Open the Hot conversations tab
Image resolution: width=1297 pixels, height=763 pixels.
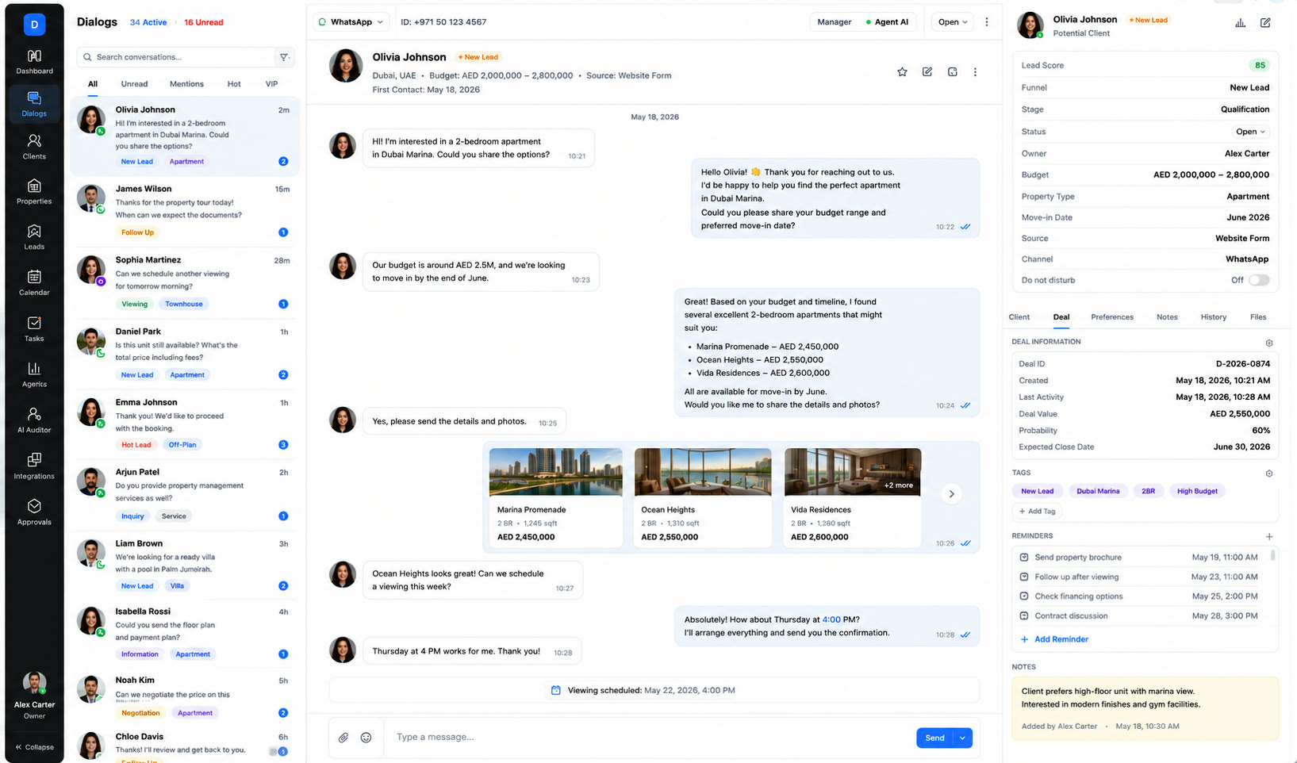click(x=234, y=84)
